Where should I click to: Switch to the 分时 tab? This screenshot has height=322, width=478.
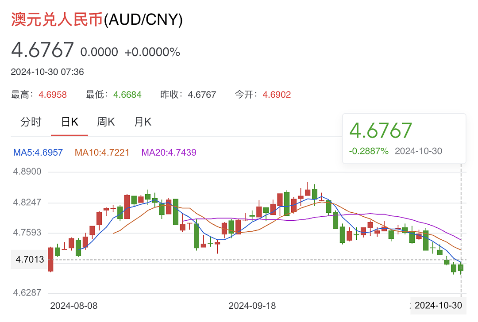pyautogui.click(x=31, y=122)
